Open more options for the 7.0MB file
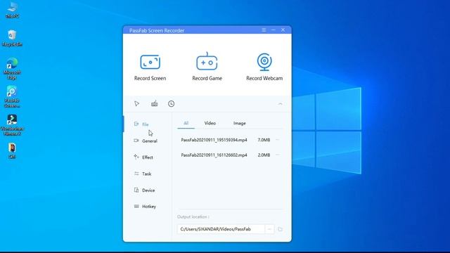Screen dimensions: 450x253 pyautogui.click(x=278, y=140)
